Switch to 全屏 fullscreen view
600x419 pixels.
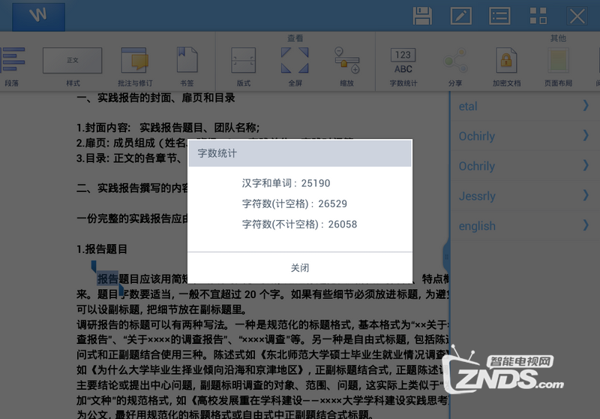[295, 67]
